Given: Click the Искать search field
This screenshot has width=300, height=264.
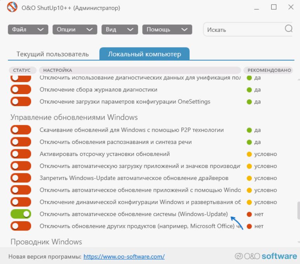Looking at the screenshot, I should 243,30.
